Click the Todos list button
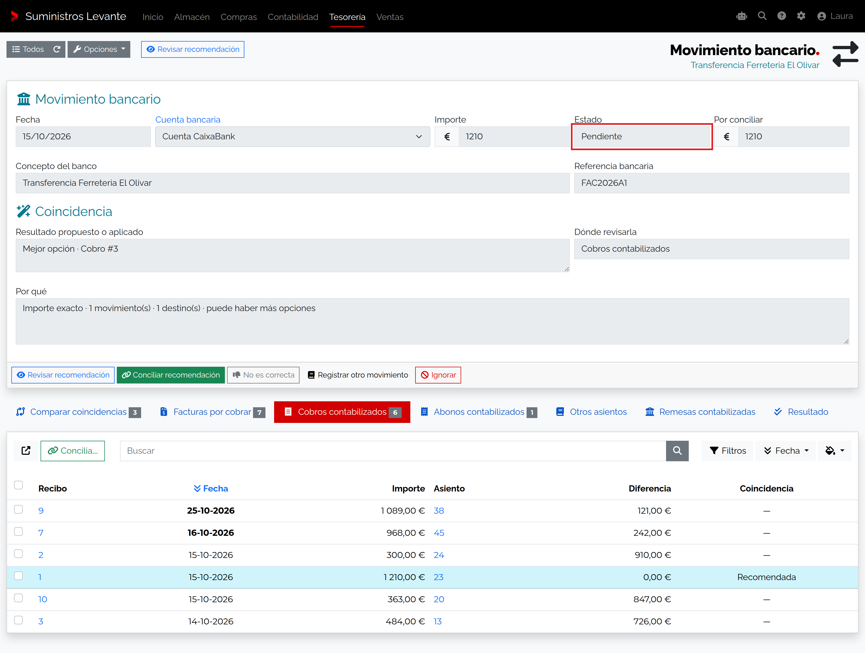 28,49
